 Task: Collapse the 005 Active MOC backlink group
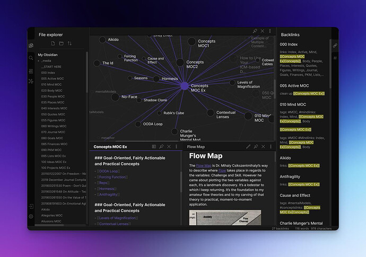(294, 86)
